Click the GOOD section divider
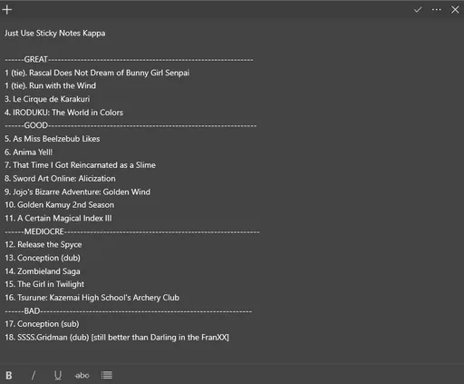This screenshot has width=464, height=384. point(130,125)
